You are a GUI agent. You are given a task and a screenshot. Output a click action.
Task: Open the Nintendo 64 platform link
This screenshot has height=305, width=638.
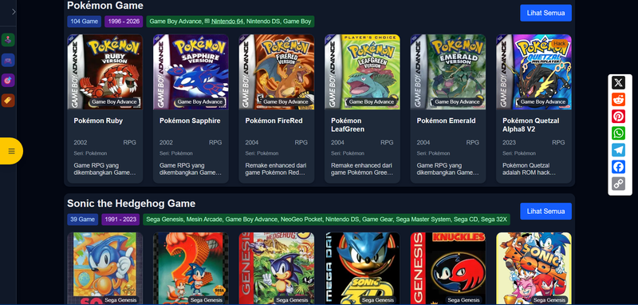point(227,22)
